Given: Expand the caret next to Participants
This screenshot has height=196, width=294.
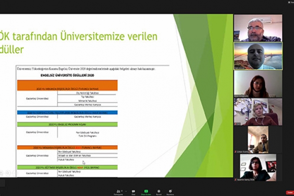Looking at the screenshot, I should pos(126,190).
